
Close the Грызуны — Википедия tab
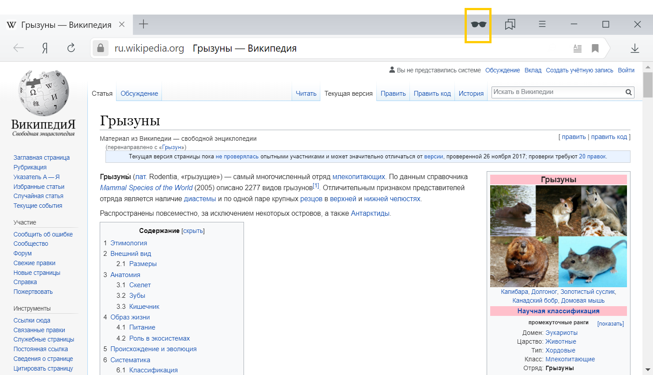122,25
